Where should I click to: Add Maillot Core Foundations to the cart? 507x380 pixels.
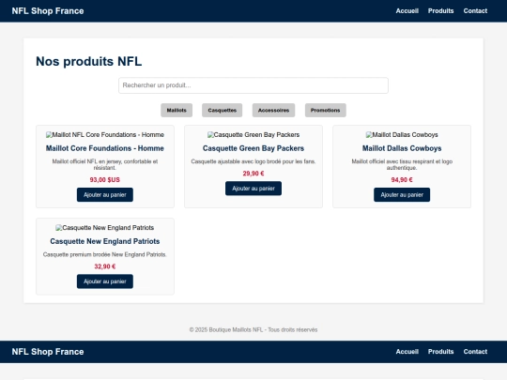tap(105, 195)
